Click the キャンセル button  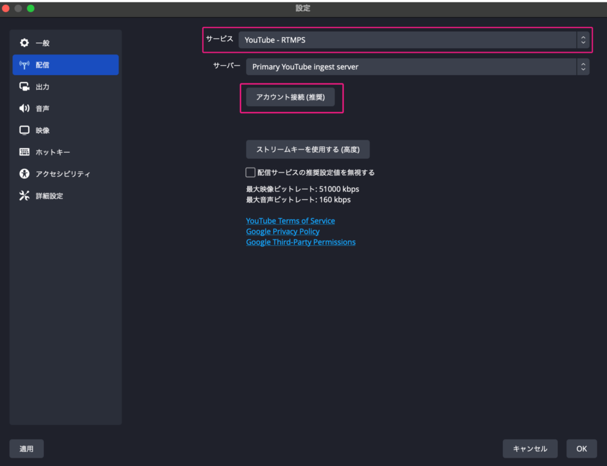click(x=530, y=449)
